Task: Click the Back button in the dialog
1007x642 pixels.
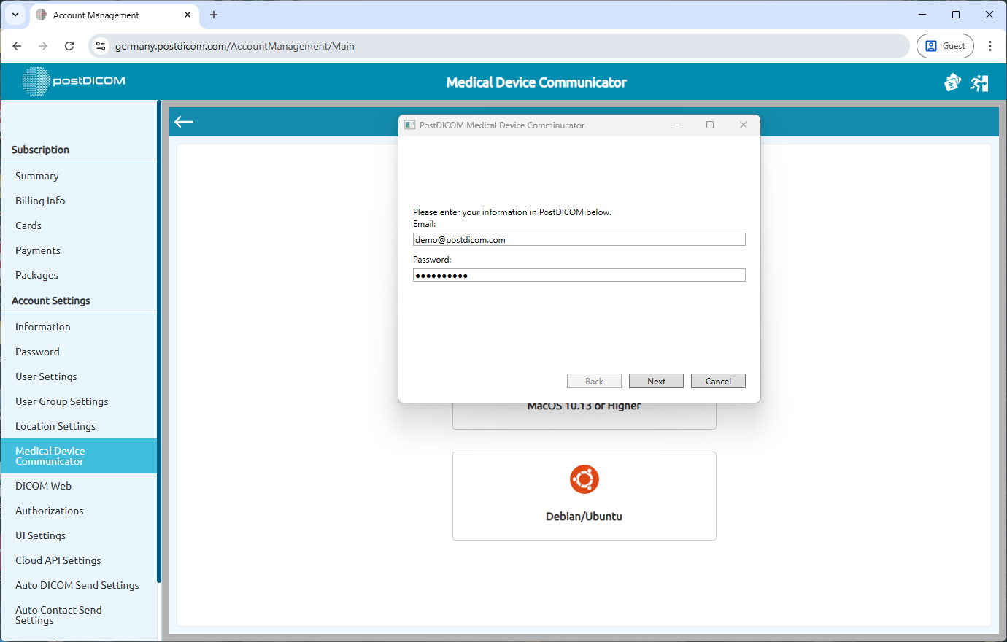Action: click(x=594, y=380)
